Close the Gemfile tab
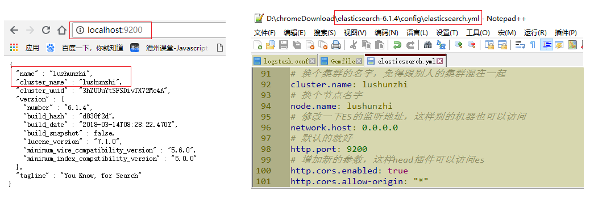 [x=359, y=61]
